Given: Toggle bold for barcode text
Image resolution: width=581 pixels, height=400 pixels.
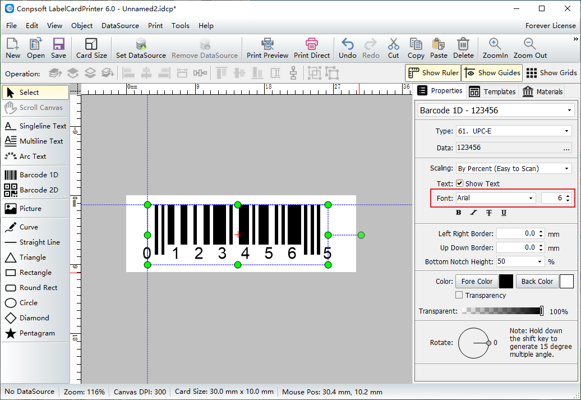Looking at the screenshot, I should pyautogui.click(x=459, y=213).
